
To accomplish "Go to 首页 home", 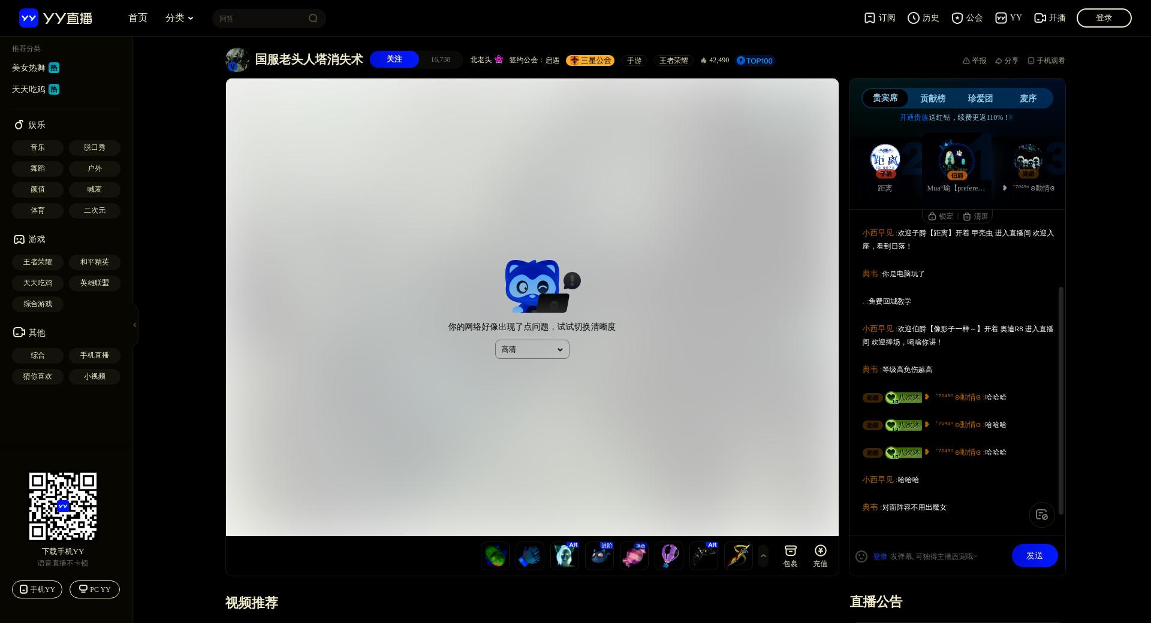I will pos(138,18).
